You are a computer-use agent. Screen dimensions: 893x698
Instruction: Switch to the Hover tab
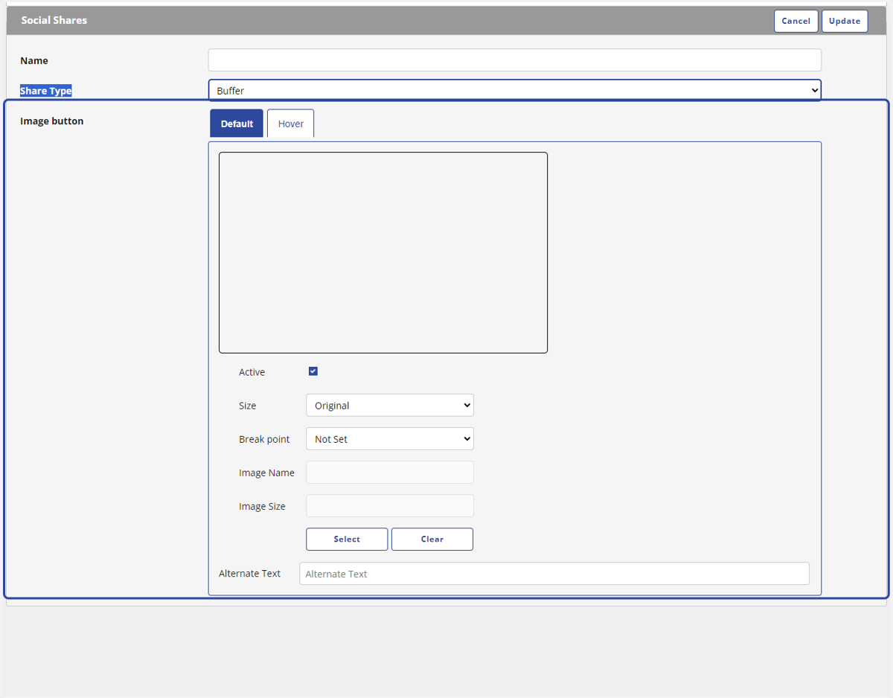291,124
